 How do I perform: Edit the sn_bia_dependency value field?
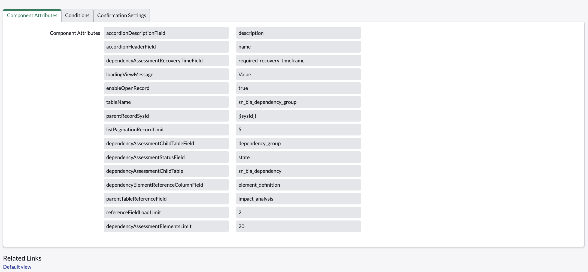pos(298,171)
